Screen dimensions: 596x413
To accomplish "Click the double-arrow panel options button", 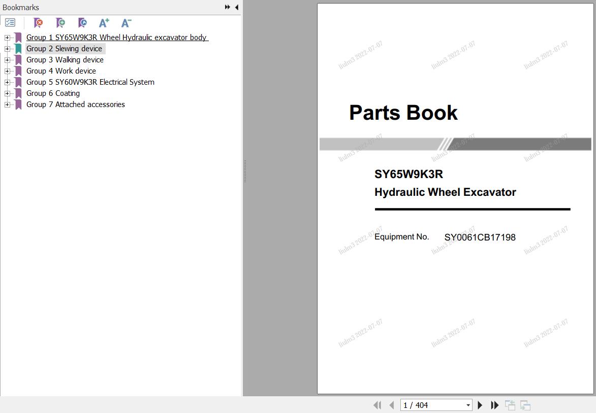I will coord(227,7).
